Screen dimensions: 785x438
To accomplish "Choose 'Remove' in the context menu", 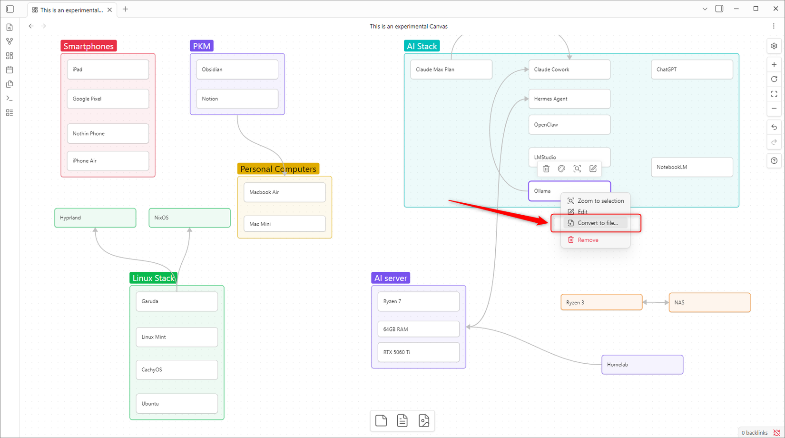I will 596,240.
